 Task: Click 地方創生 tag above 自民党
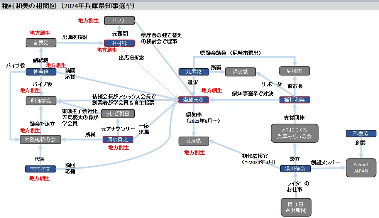40,33
